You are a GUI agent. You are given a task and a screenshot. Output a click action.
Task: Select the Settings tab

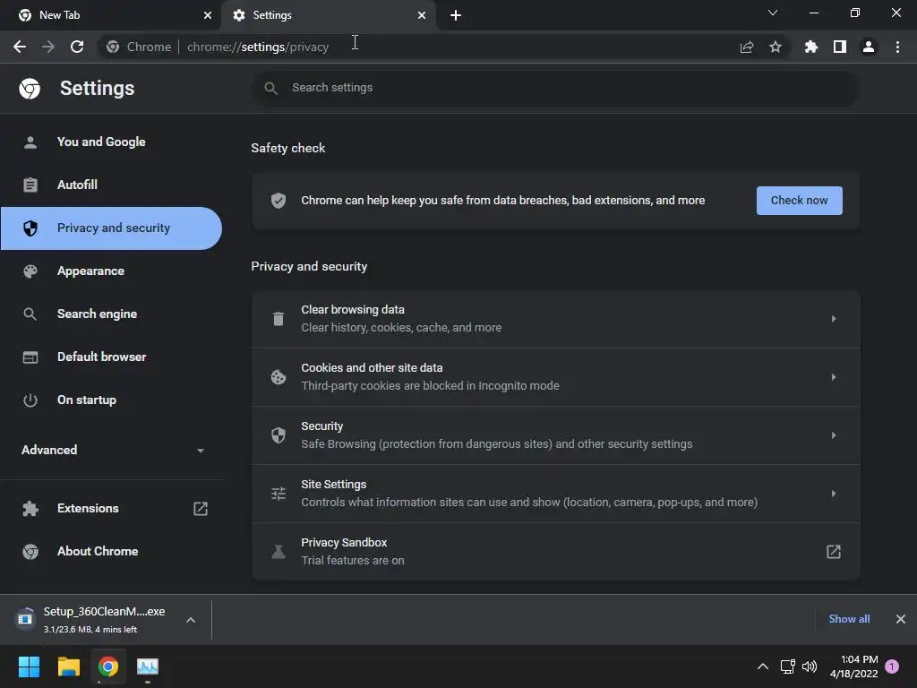pyautogui.click(x=328, y=15)
